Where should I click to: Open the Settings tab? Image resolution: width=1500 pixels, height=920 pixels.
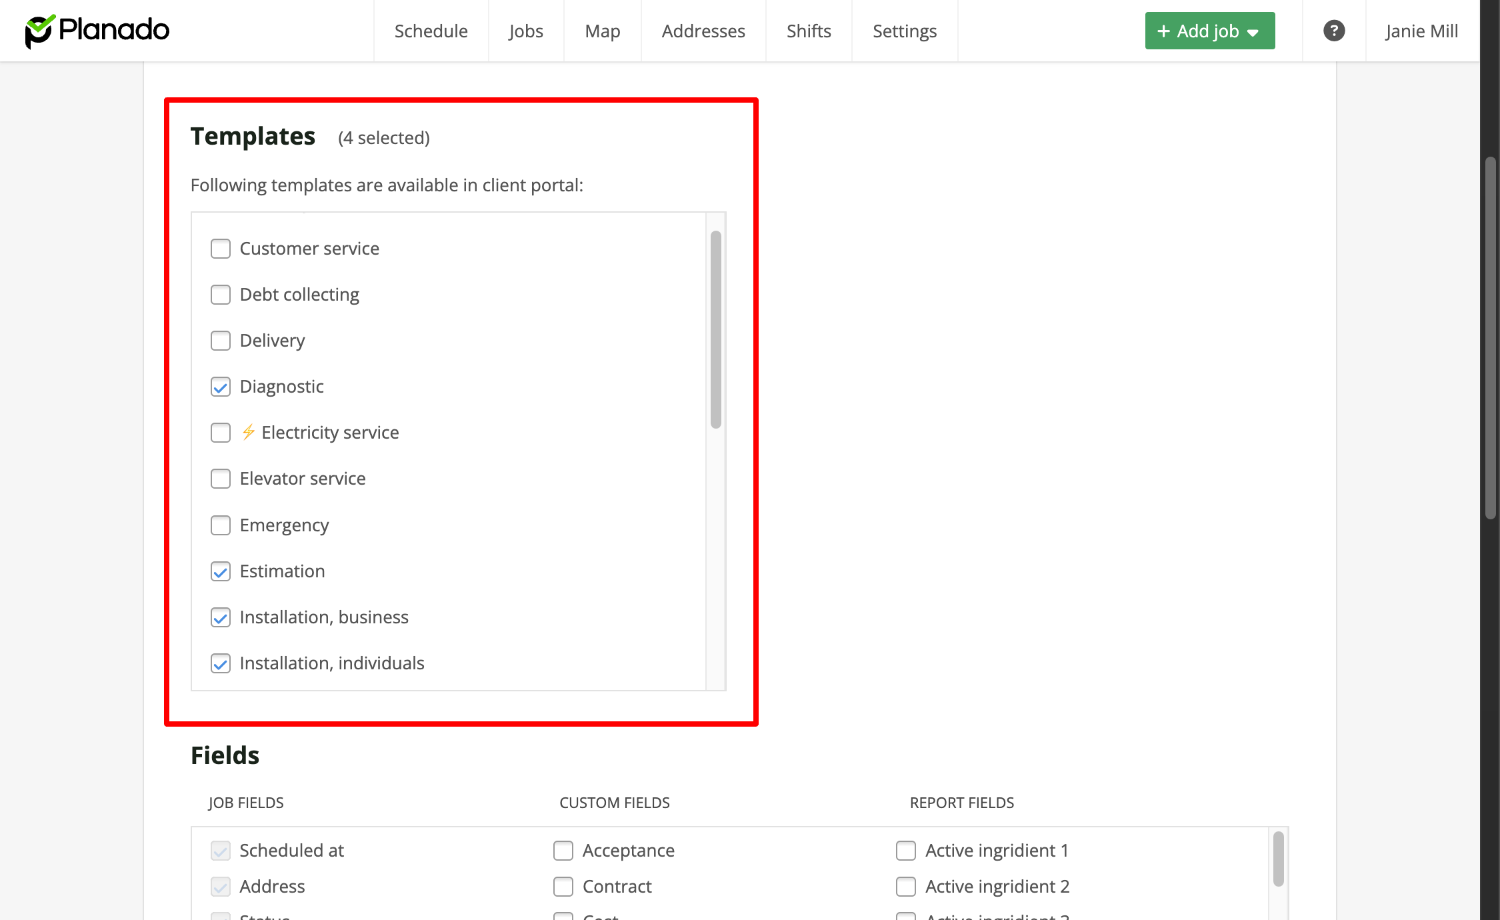click(x=904, y=31)
